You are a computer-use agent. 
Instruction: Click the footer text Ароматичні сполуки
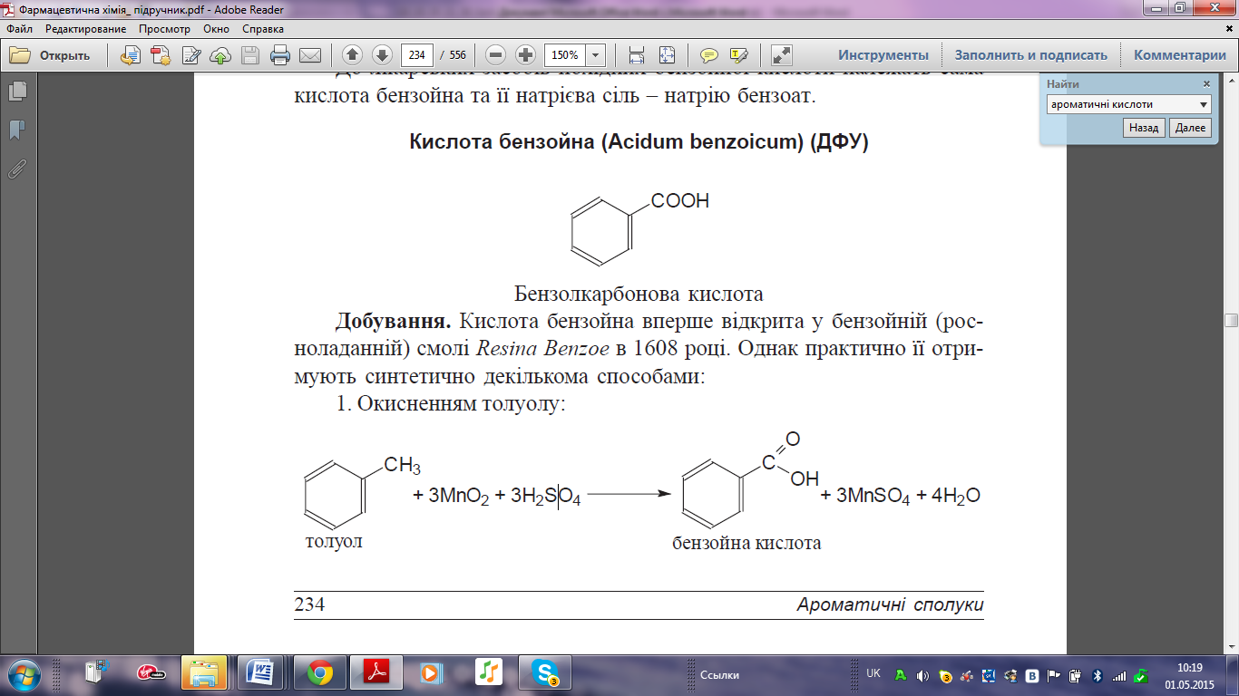pyautogui.click(x=890, y=605)
